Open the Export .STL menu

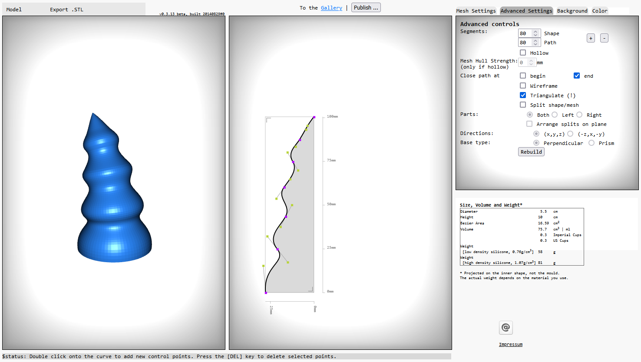pos(66,10)
